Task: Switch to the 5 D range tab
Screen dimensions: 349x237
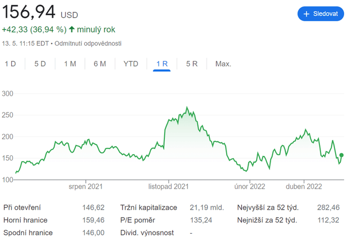Action: [40, 64]
